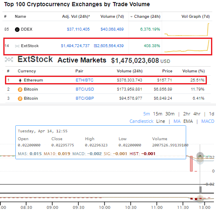Click the DDEX 7d volume graph

click(x=187, y=29)
